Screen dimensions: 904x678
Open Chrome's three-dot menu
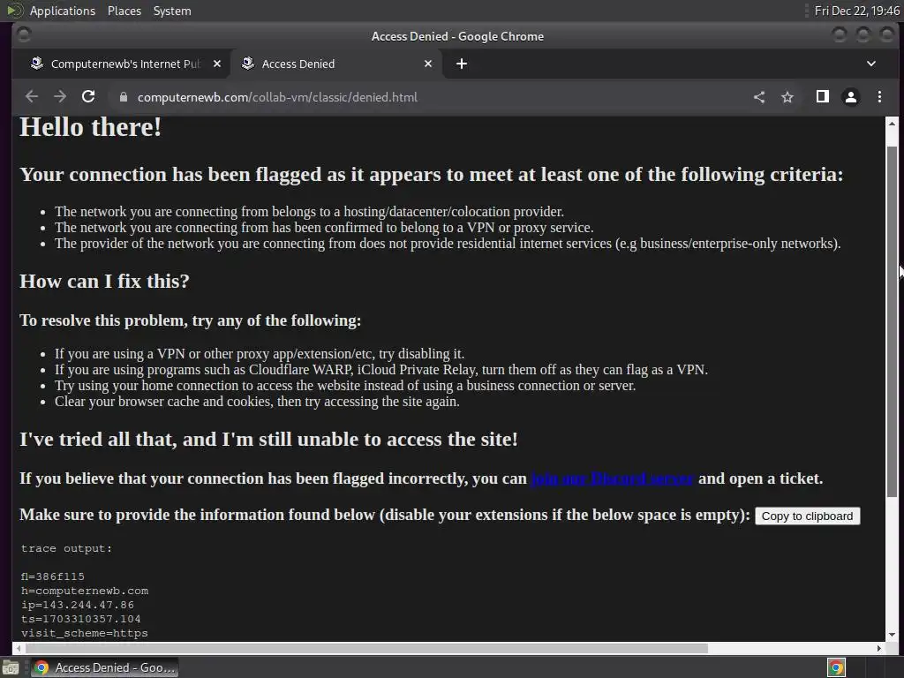[879, 97]
